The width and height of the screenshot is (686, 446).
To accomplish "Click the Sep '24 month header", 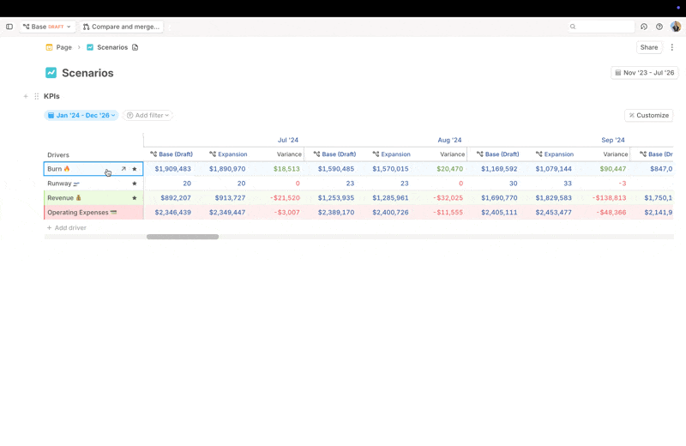I will pos(613,140).
